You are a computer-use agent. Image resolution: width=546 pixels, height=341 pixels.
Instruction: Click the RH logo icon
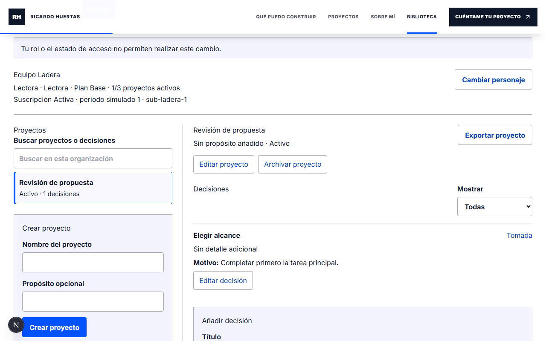[x=17, y=17]
